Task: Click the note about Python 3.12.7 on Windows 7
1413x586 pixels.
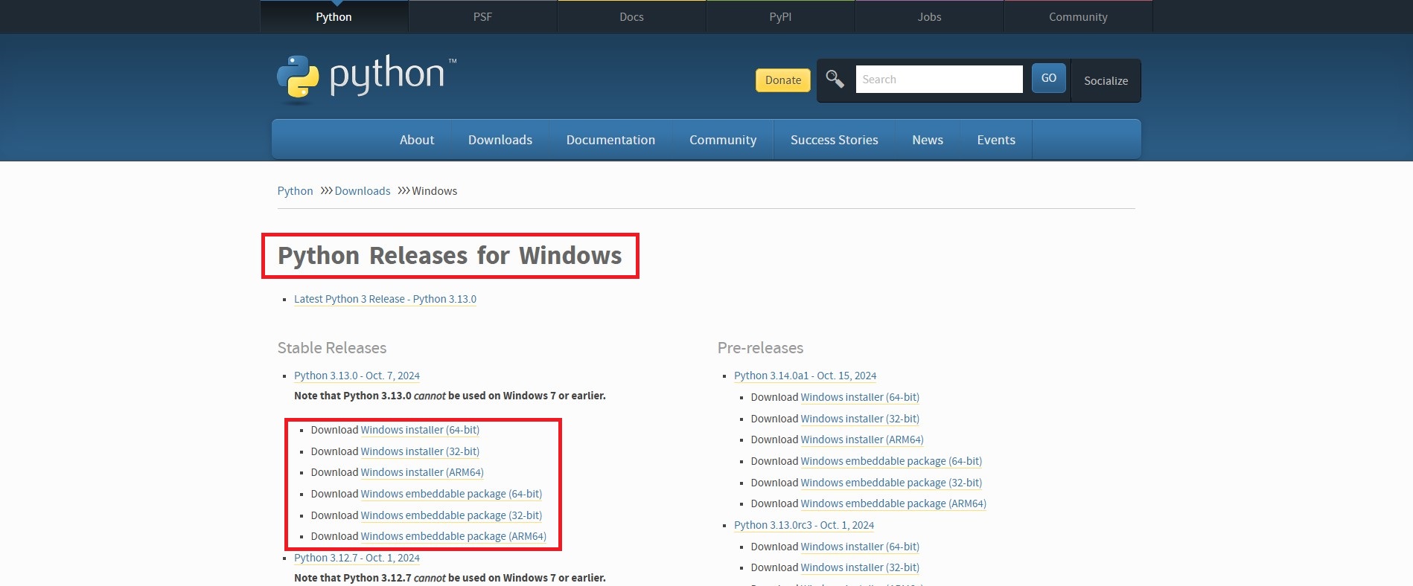Action: coord(450,578)
